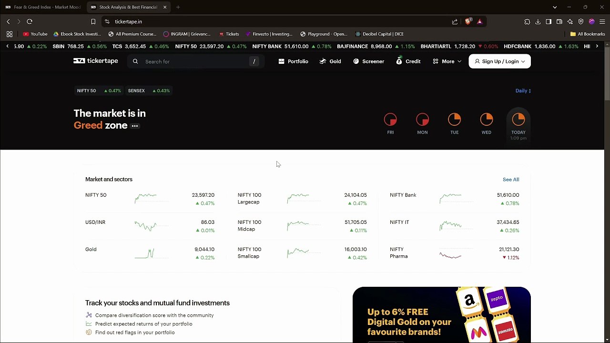Screen dimensions: 610x343
Task: Open the Gold menu item
Action: tap(330, 61)
